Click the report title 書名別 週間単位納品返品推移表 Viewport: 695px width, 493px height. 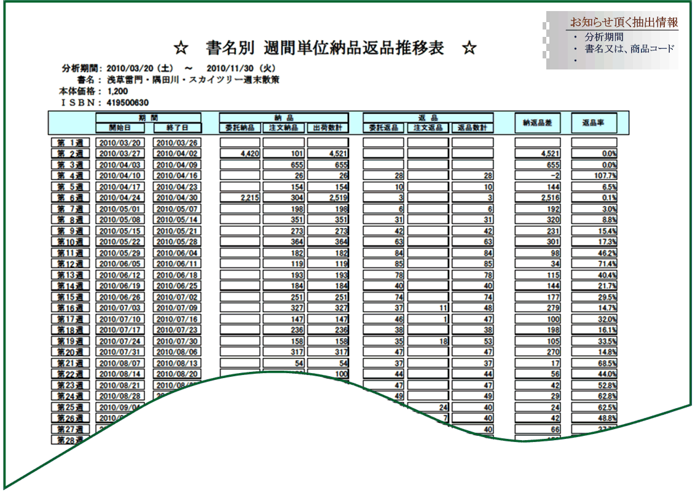(324, 48)
